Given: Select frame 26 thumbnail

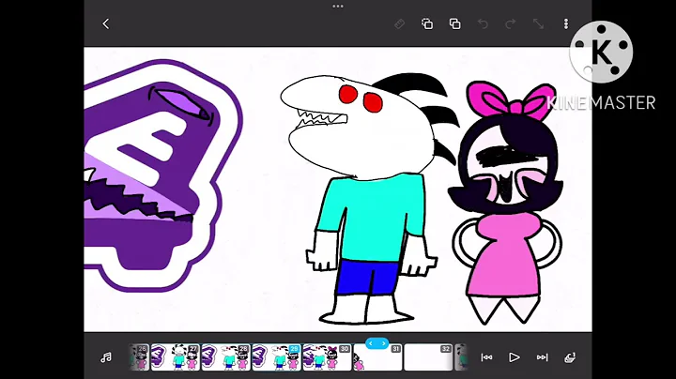Looking at the screenshot, I should [139, 357].
